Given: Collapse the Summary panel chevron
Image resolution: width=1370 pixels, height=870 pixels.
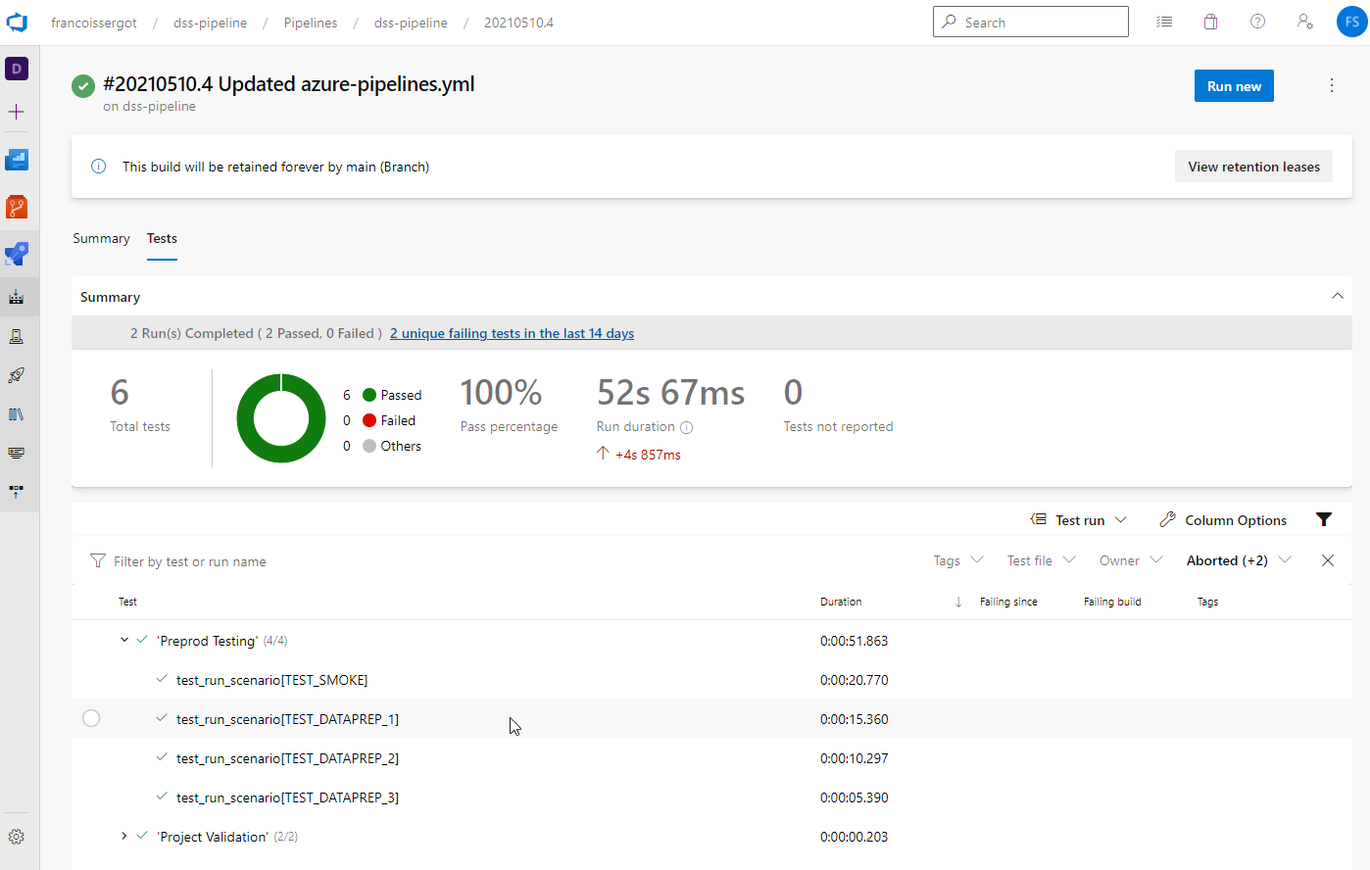Looking at the screenshot, I should (x=1337, y=295).
